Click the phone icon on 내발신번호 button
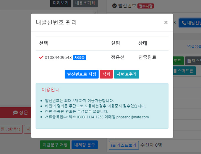The width and height of the screenshot is (201, 154). tap(184, 23)
